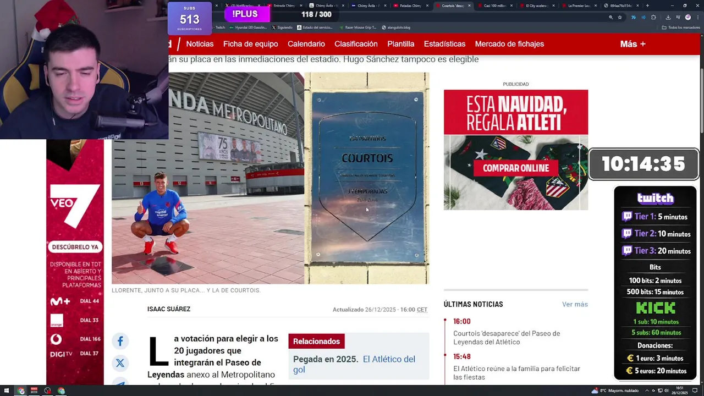Share article on Facebook icon

(x=120, y=341)
